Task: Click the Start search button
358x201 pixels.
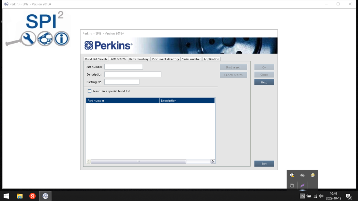Action: click(x=233, y=67)
